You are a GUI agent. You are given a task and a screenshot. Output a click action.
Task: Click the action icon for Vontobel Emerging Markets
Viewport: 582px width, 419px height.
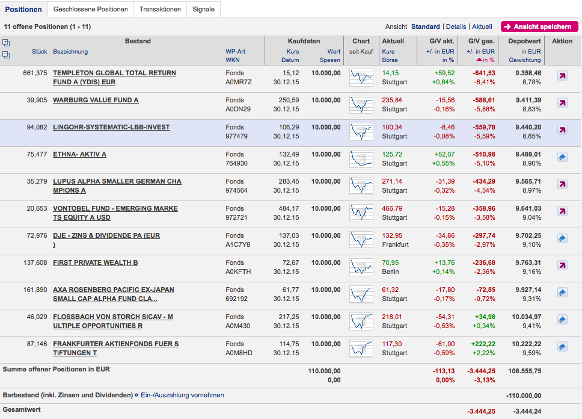(562, 211)
